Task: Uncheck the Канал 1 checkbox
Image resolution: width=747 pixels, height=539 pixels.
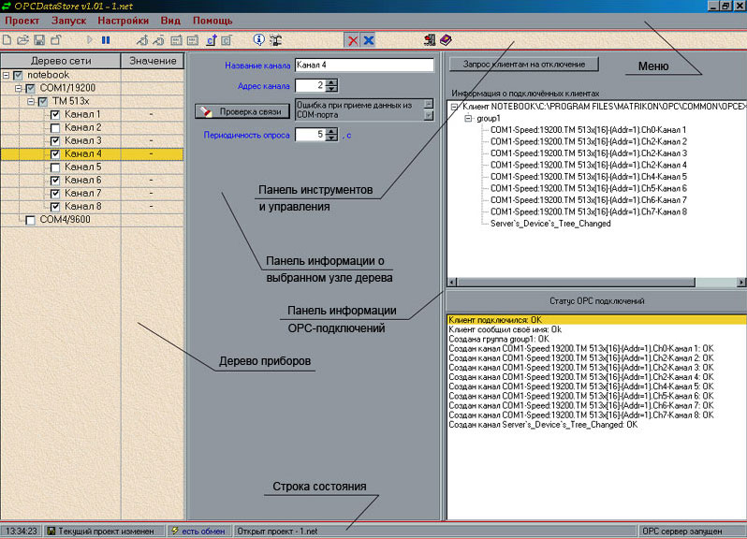Action: click(x=55, y=115)
